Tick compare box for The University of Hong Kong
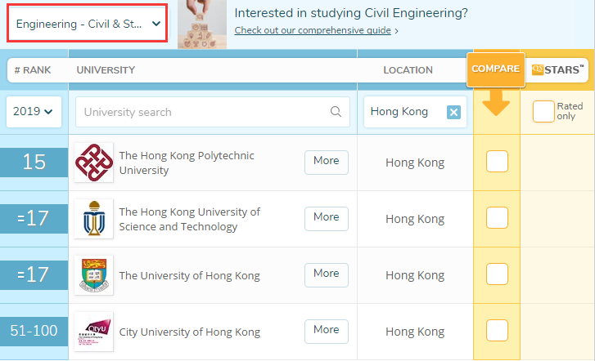Viewport: 595px width, 361px height. (497, 274)
